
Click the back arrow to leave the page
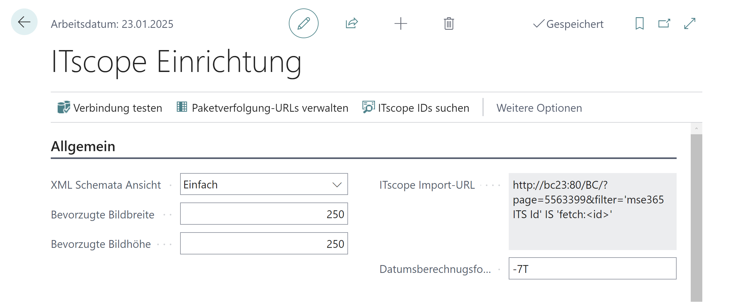point(24,22)
